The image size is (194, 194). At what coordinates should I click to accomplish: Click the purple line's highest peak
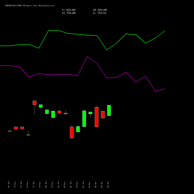pyautogui.click(x=87, y=56)
